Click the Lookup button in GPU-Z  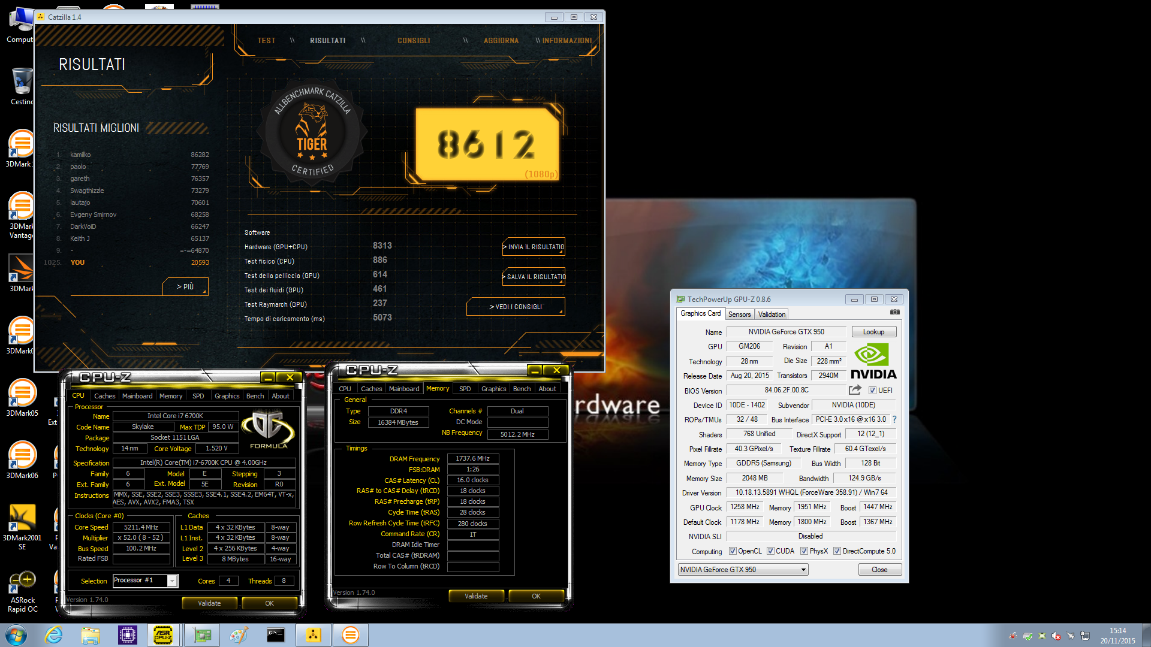873,332
